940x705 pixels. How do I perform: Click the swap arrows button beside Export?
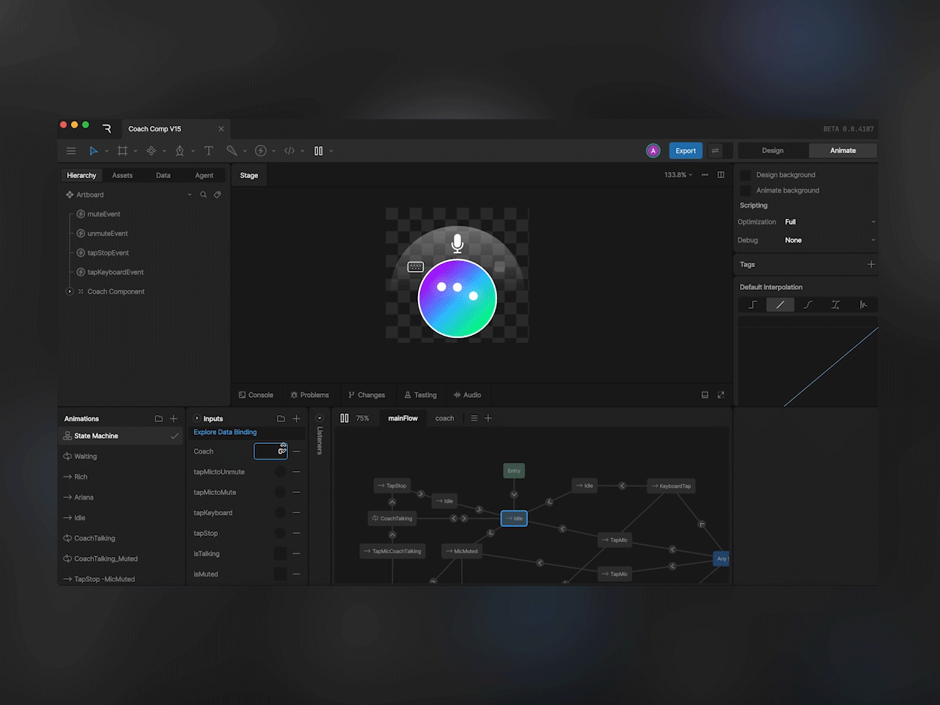point(715,151)
